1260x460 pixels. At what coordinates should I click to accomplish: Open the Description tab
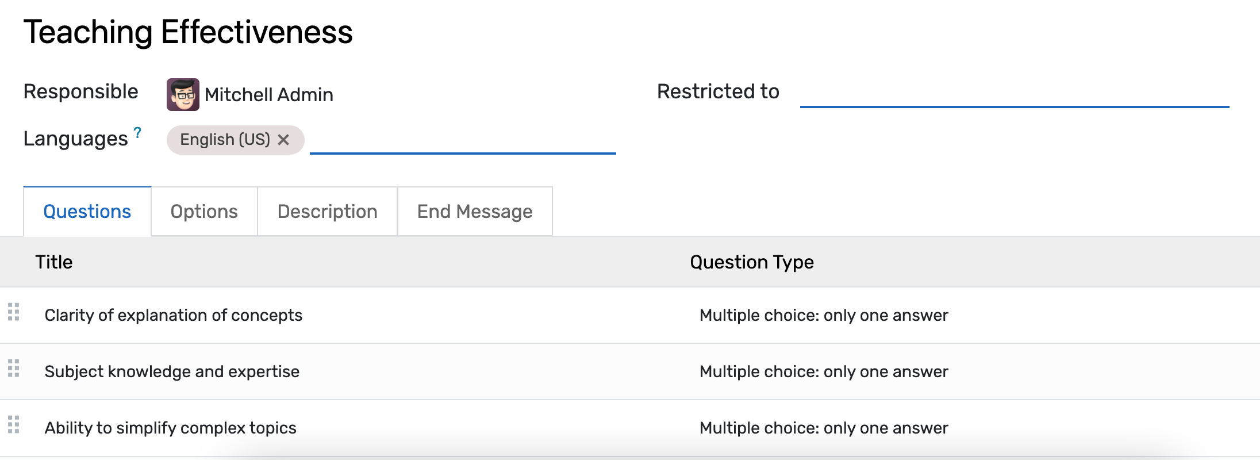327,212
